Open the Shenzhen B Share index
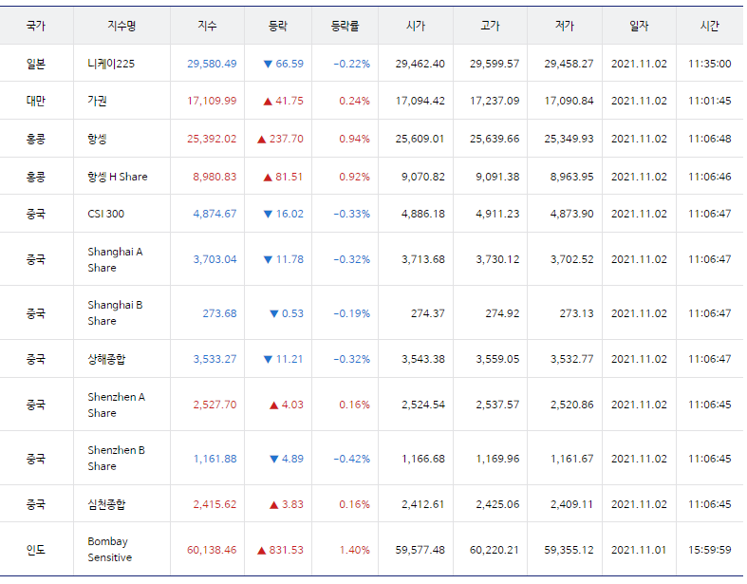The width and height of the screenshot is (747, 584). pyautogui.click(x=116, y=458)
